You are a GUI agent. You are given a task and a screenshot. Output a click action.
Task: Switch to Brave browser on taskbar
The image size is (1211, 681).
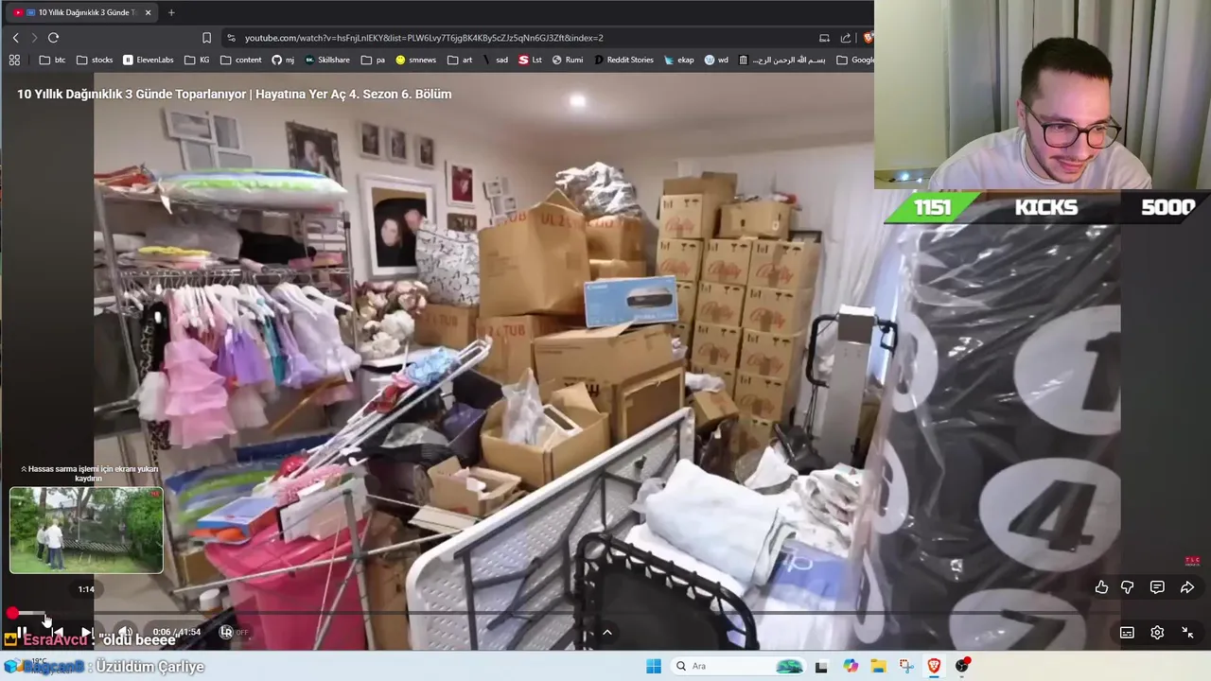934,666
